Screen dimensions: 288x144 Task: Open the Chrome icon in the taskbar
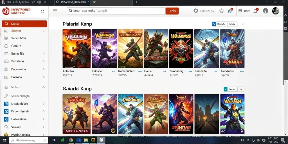[71, 140]
